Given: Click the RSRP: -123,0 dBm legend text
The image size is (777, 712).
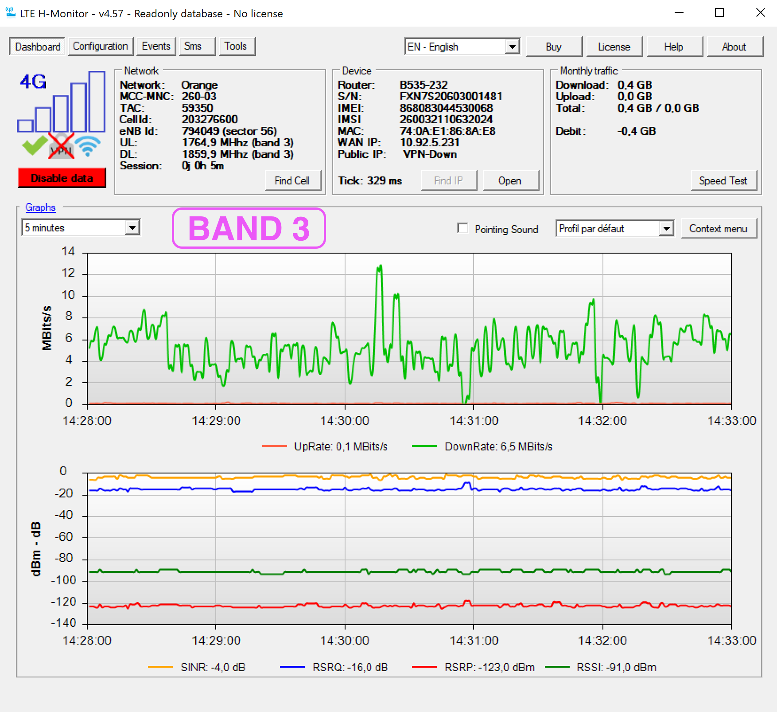Looking at the screenshot, I should click(490, 667).
